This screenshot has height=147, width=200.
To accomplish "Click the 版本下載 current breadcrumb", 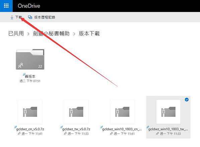I will pyautogui.click(x=89, y=34).
